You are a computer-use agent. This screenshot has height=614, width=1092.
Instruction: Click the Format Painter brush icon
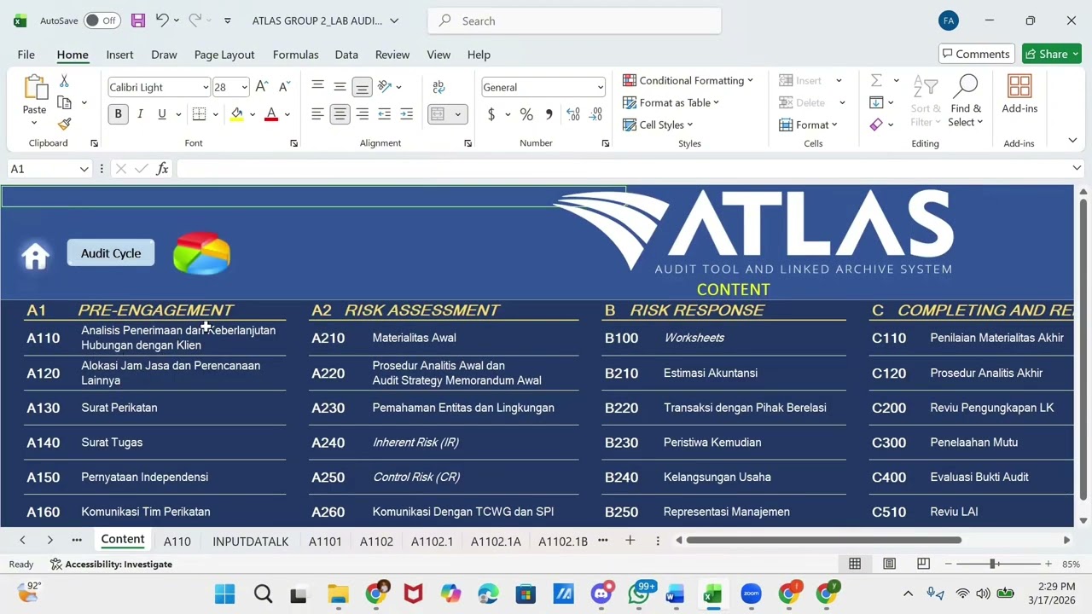[x=65, y=124]
